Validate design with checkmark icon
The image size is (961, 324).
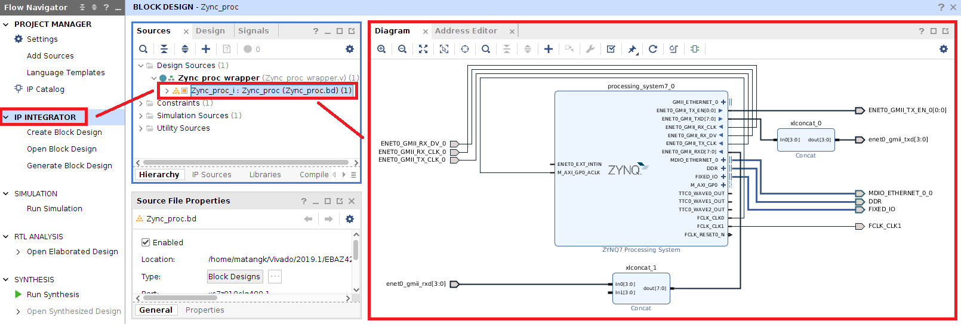(611, 49)
